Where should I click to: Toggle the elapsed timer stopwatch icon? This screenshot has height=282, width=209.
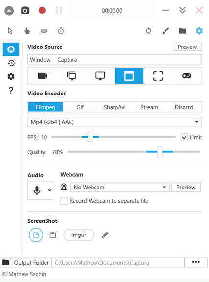coord(61,31)
